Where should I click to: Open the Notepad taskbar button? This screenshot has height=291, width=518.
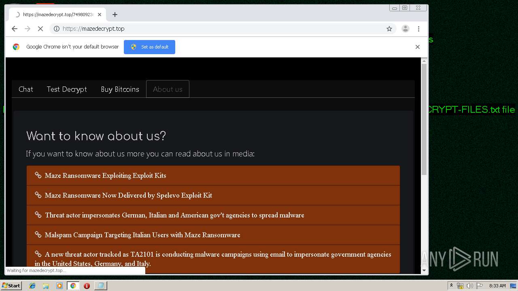[x=100, y=286]
